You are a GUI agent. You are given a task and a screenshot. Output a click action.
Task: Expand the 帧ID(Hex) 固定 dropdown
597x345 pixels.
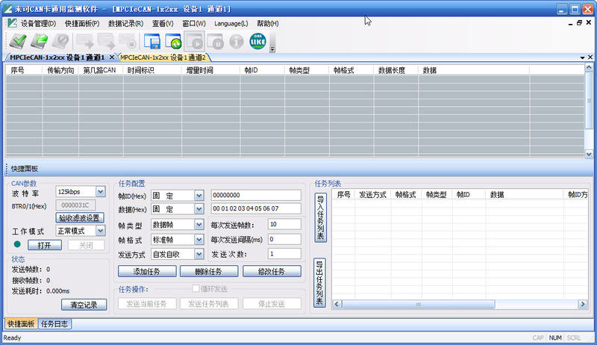pyautogui.click(x=199, y=196)
